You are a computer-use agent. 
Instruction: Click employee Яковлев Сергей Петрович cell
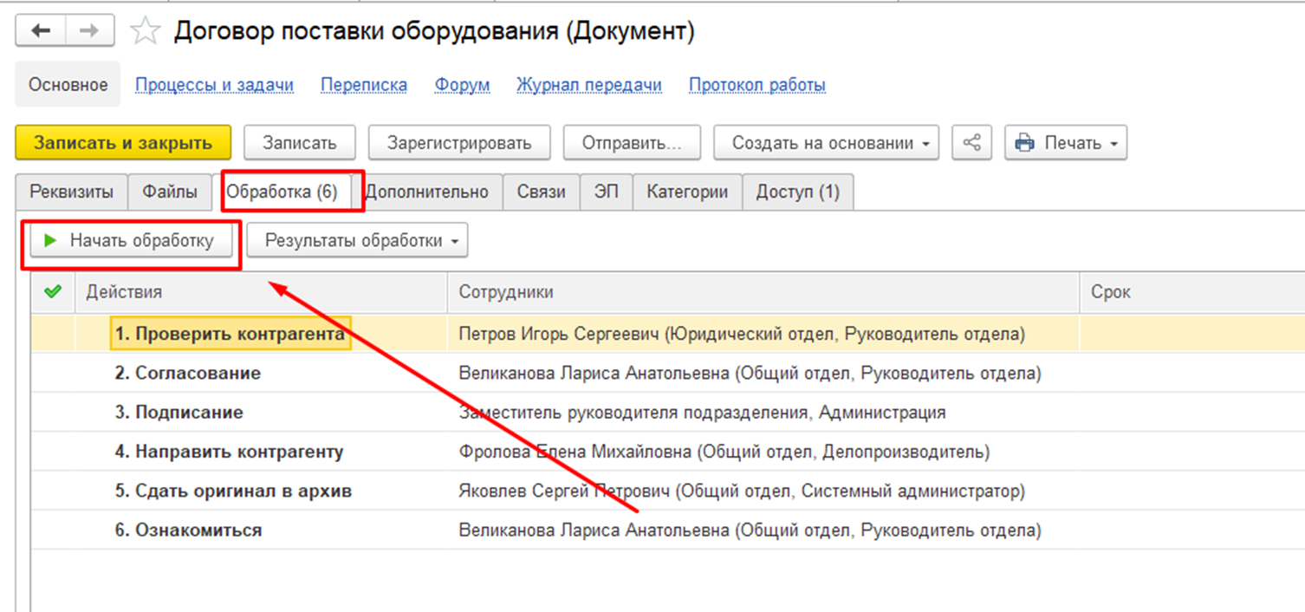coord(763,491)
